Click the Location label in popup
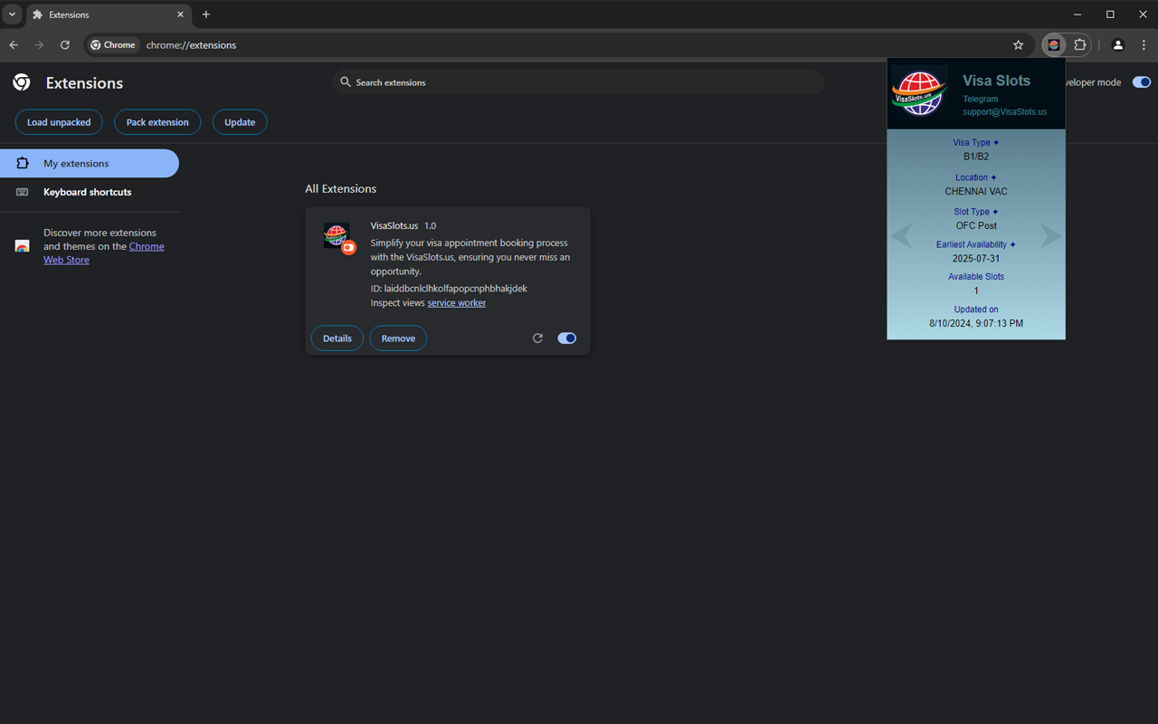The height and width of the screenshot is (724, 1158). click(976, 177)
